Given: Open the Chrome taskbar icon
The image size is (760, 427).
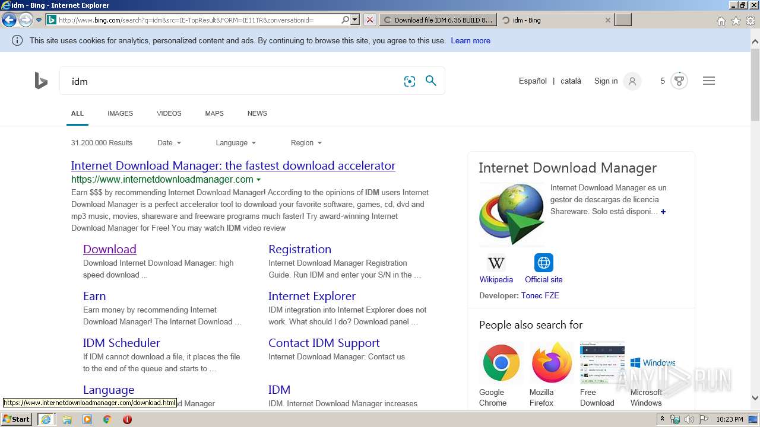Looking at the screenshot, I should click(107, 419).
